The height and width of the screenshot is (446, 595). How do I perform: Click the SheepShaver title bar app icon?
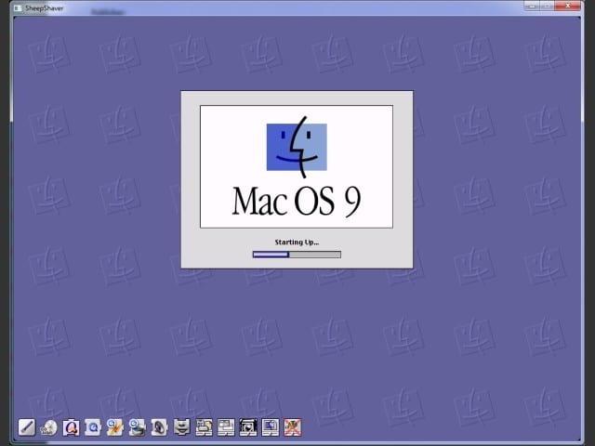[x=18, y=8]
